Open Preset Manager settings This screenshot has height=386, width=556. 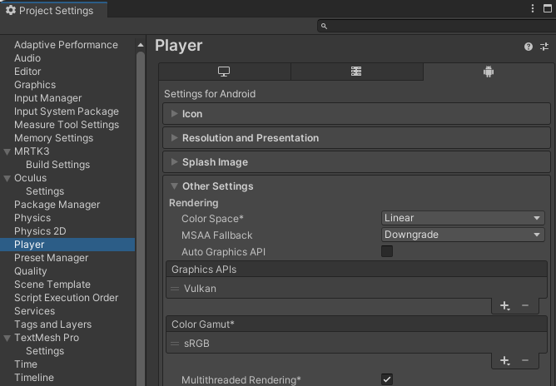pyautogui.click(x=51, y=258)
